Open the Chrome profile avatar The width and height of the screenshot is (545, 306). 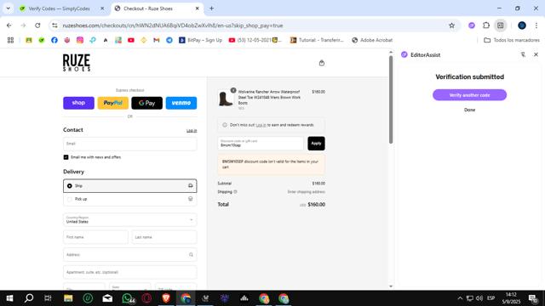(522, 25)
